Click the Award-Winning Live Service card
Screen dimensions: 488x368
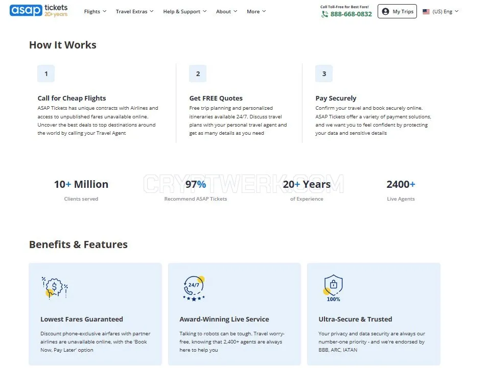point(235,314)
